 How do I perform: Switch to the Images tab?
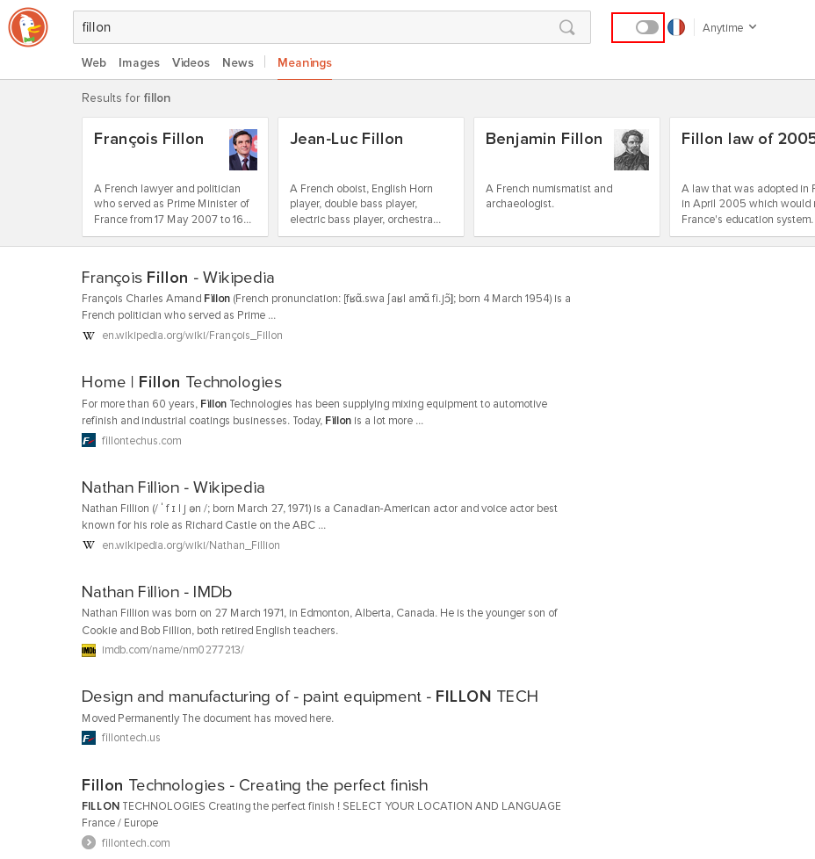tap(139, 62)
